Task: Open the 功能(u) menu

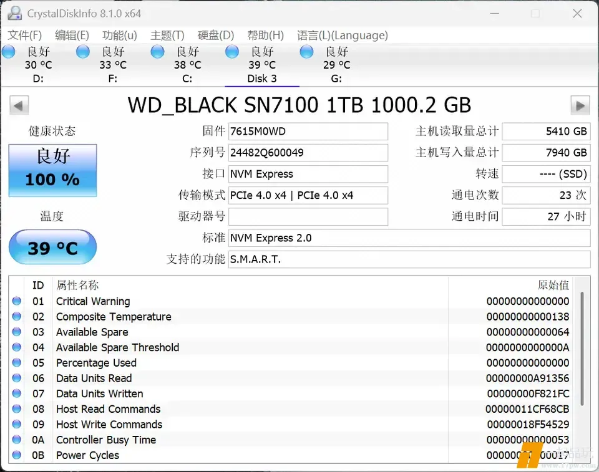Action: coord(120,35)
